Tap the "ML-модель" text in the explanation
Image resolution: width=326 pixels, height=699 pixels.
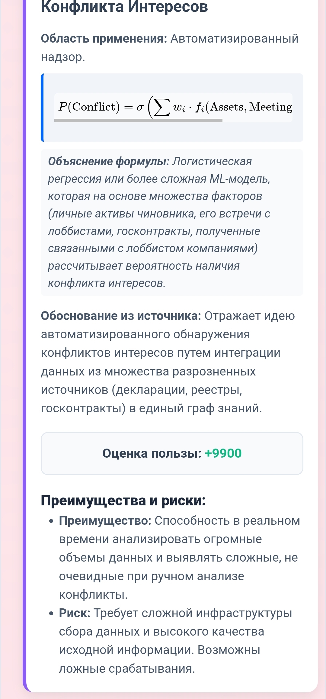[239, 179]
